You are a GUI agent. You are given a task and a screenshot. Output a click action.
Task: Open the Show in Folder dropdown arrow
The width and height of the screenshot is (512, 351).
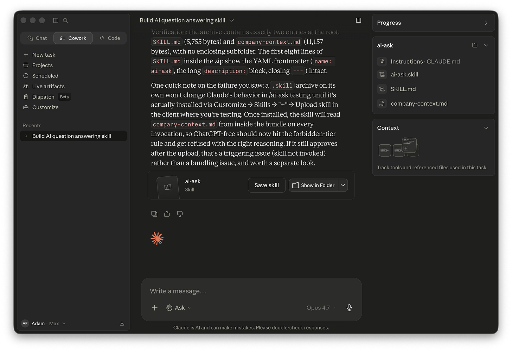(343, 185)
